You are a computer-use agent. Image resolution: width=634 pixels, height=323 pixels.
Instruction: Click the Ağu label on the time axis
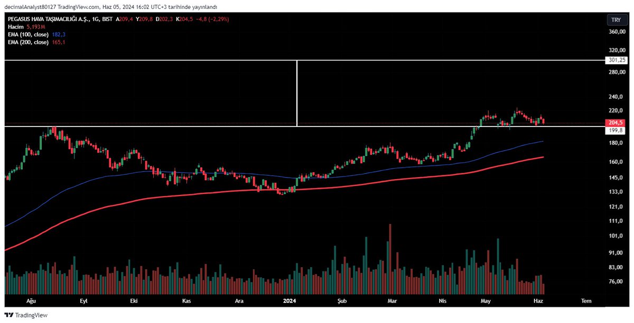31,301
